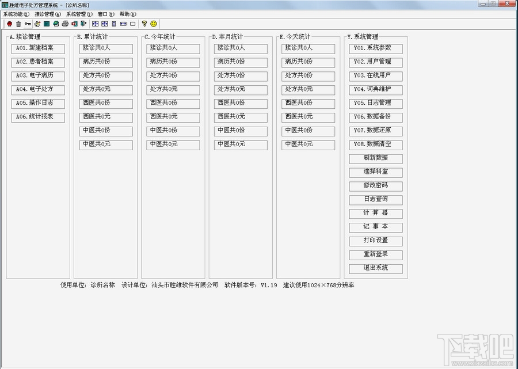This screenshot has height=369, width=518.
Task: Click the exit door toolbar icon
Action: 83,24
